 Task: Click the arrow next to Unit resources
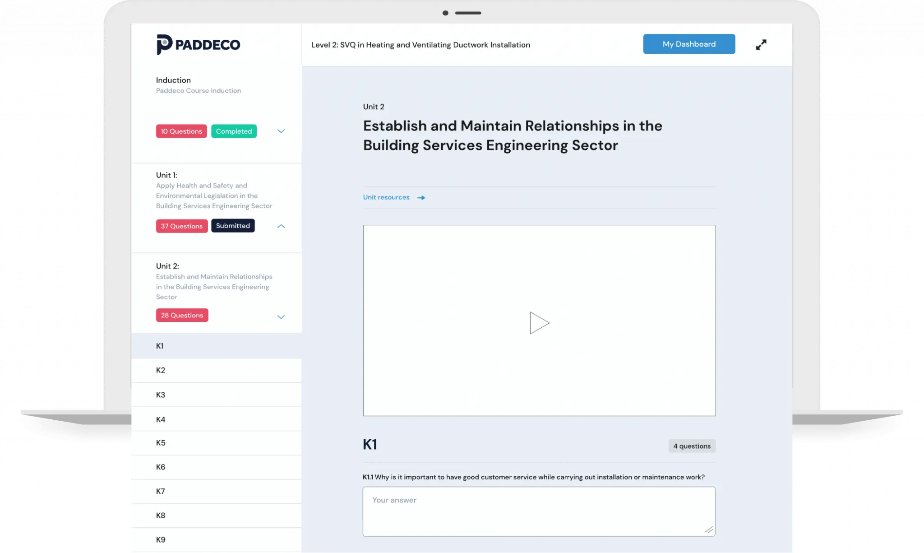[x=421, y=198]
